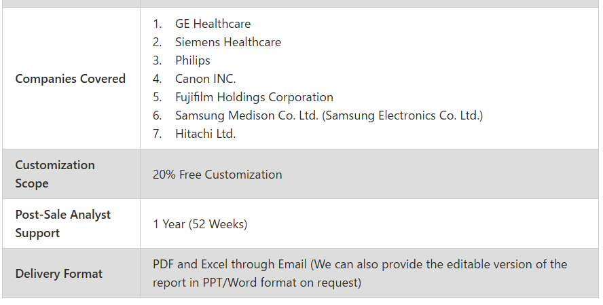Select the Canon INC. list item
This screenshot has width=603, height=305.
[205, 79]
